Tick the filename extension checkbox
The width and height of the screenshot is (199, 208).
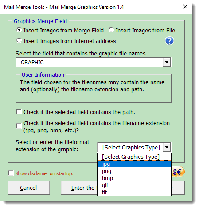pyautogui.click(x=19, y=126)
